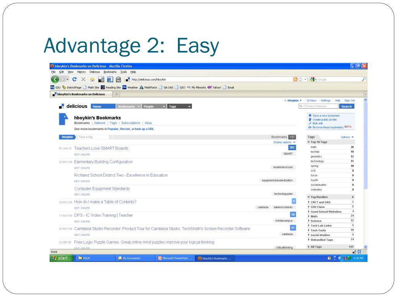The width and height of the screenshot is (397, 298).
Task: Open Teachers Love SMART Boards bookmark
Action: pos(101,149)
